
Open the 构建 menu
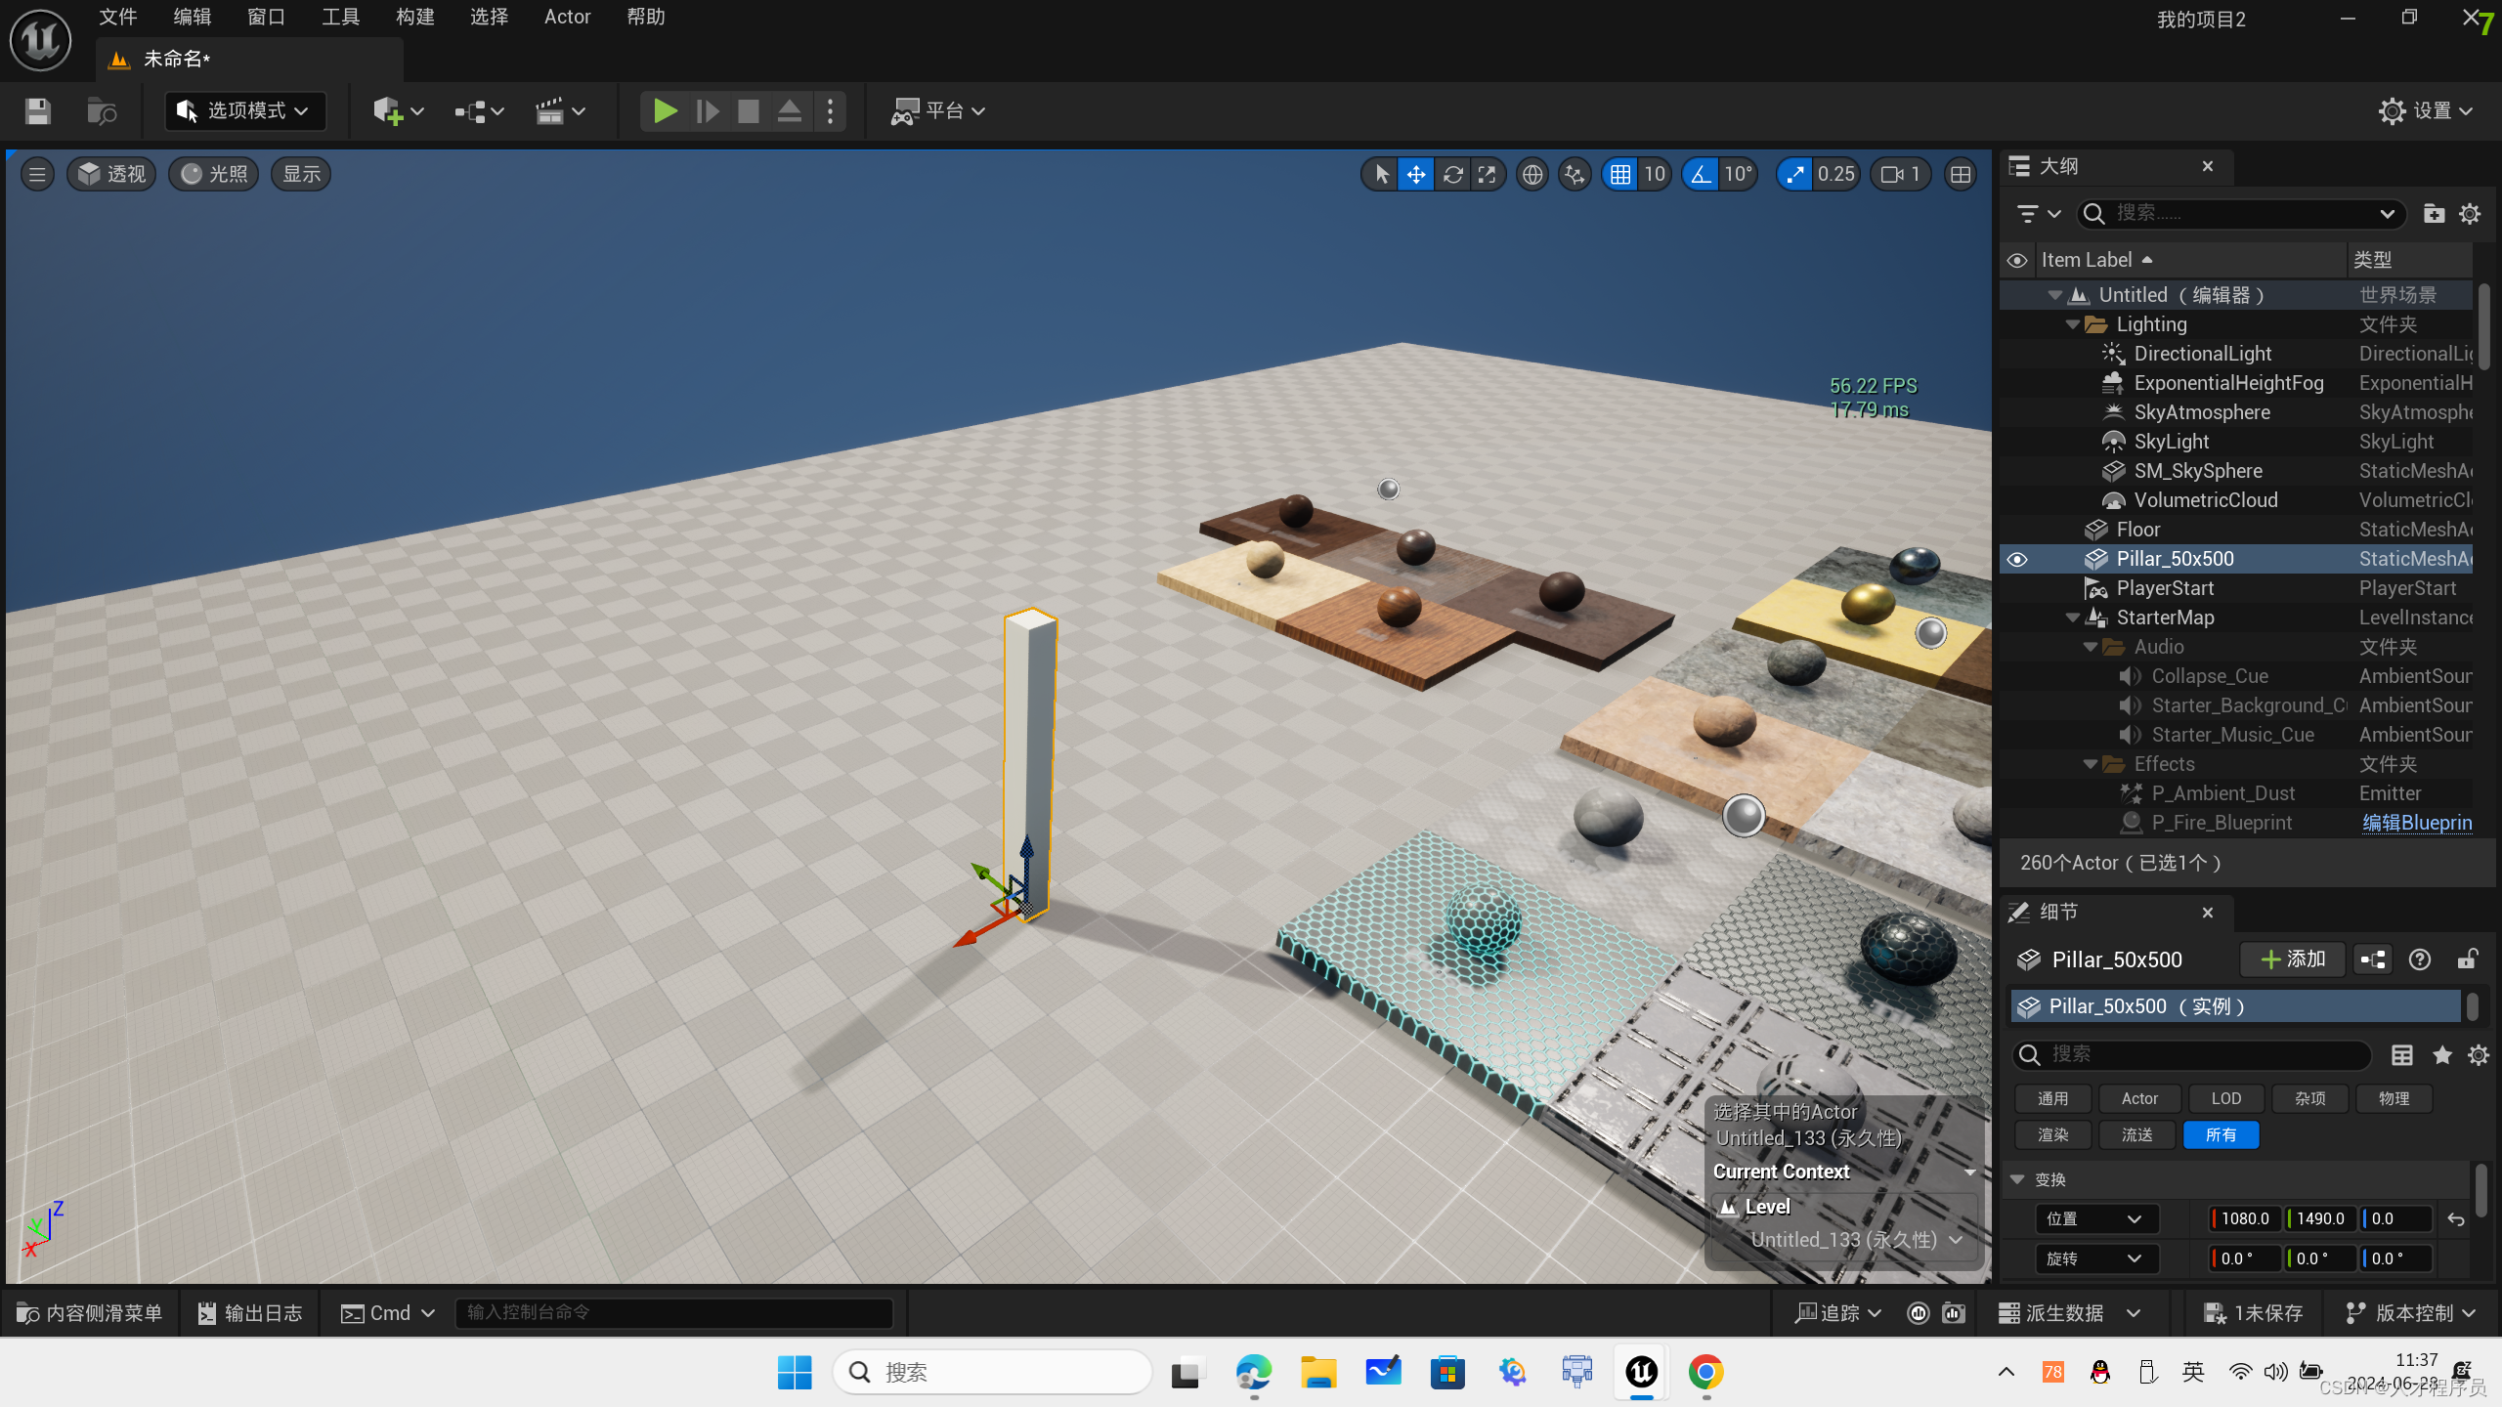tap(414, 17)
